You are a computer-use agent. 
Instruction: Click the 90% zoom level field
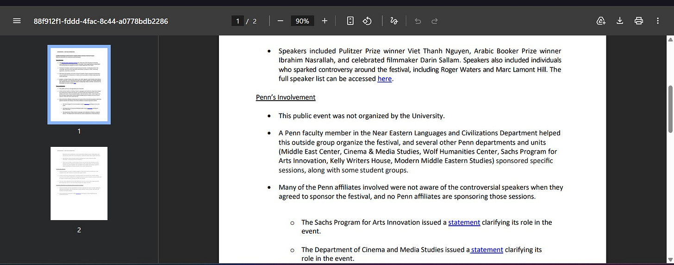(x=302, y=21)
